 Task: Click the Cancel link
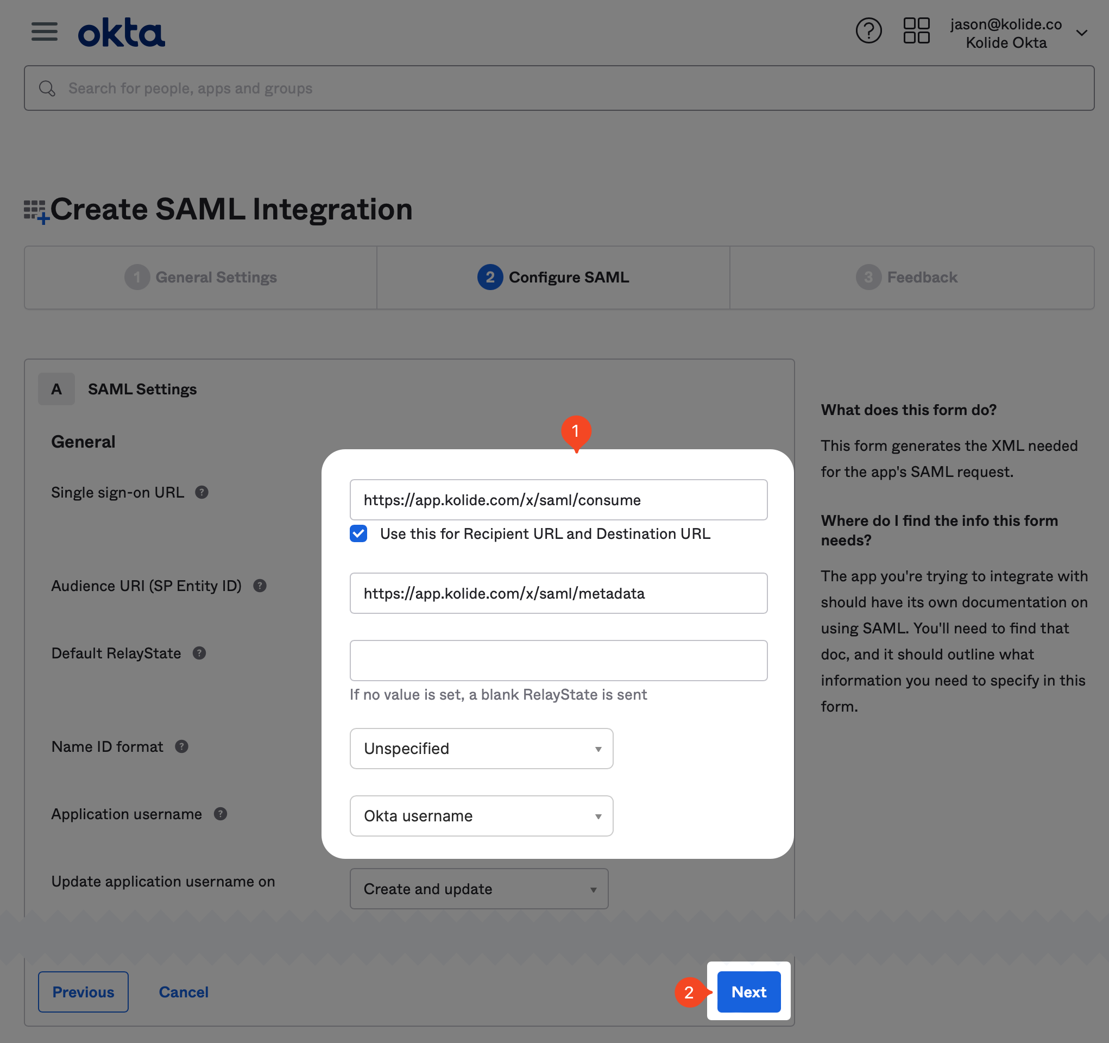point(184,991)
